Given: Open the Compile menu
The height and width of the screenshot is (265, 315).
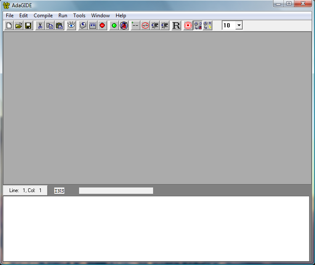Looking at the screenshot, I should pos(43,16).
